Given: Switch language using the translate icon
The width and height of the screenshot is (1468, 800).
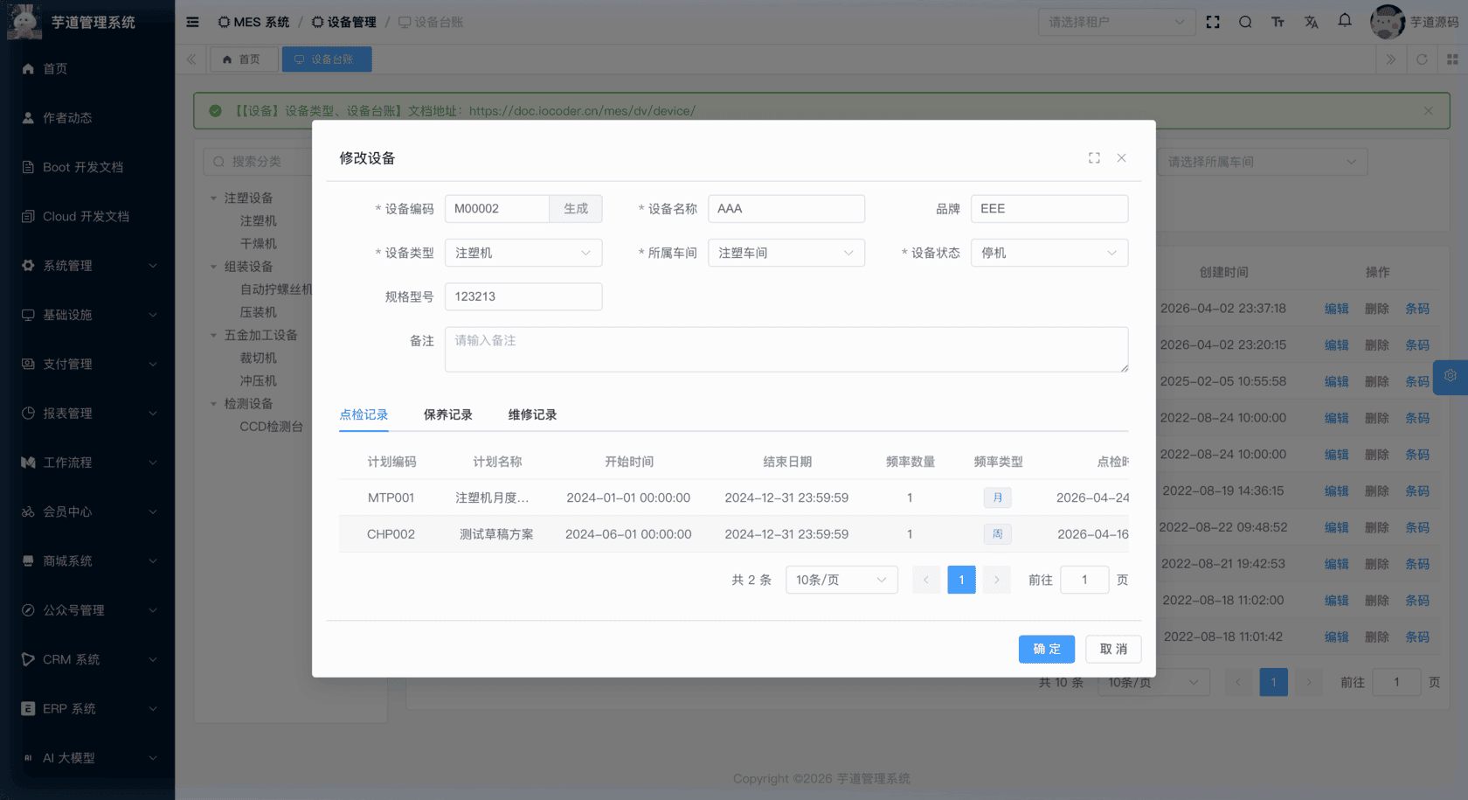Looking at the screenshot, I should tap(1311, 21).
